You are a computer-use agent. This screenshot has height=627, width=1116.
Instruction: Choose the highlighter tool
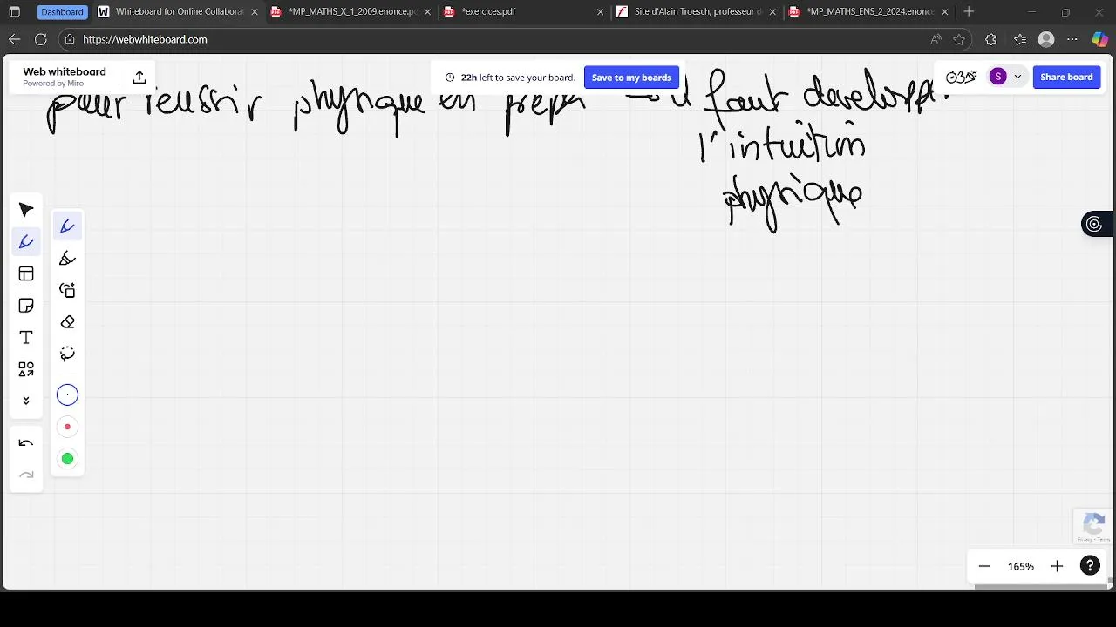click(x=67, y=259)
